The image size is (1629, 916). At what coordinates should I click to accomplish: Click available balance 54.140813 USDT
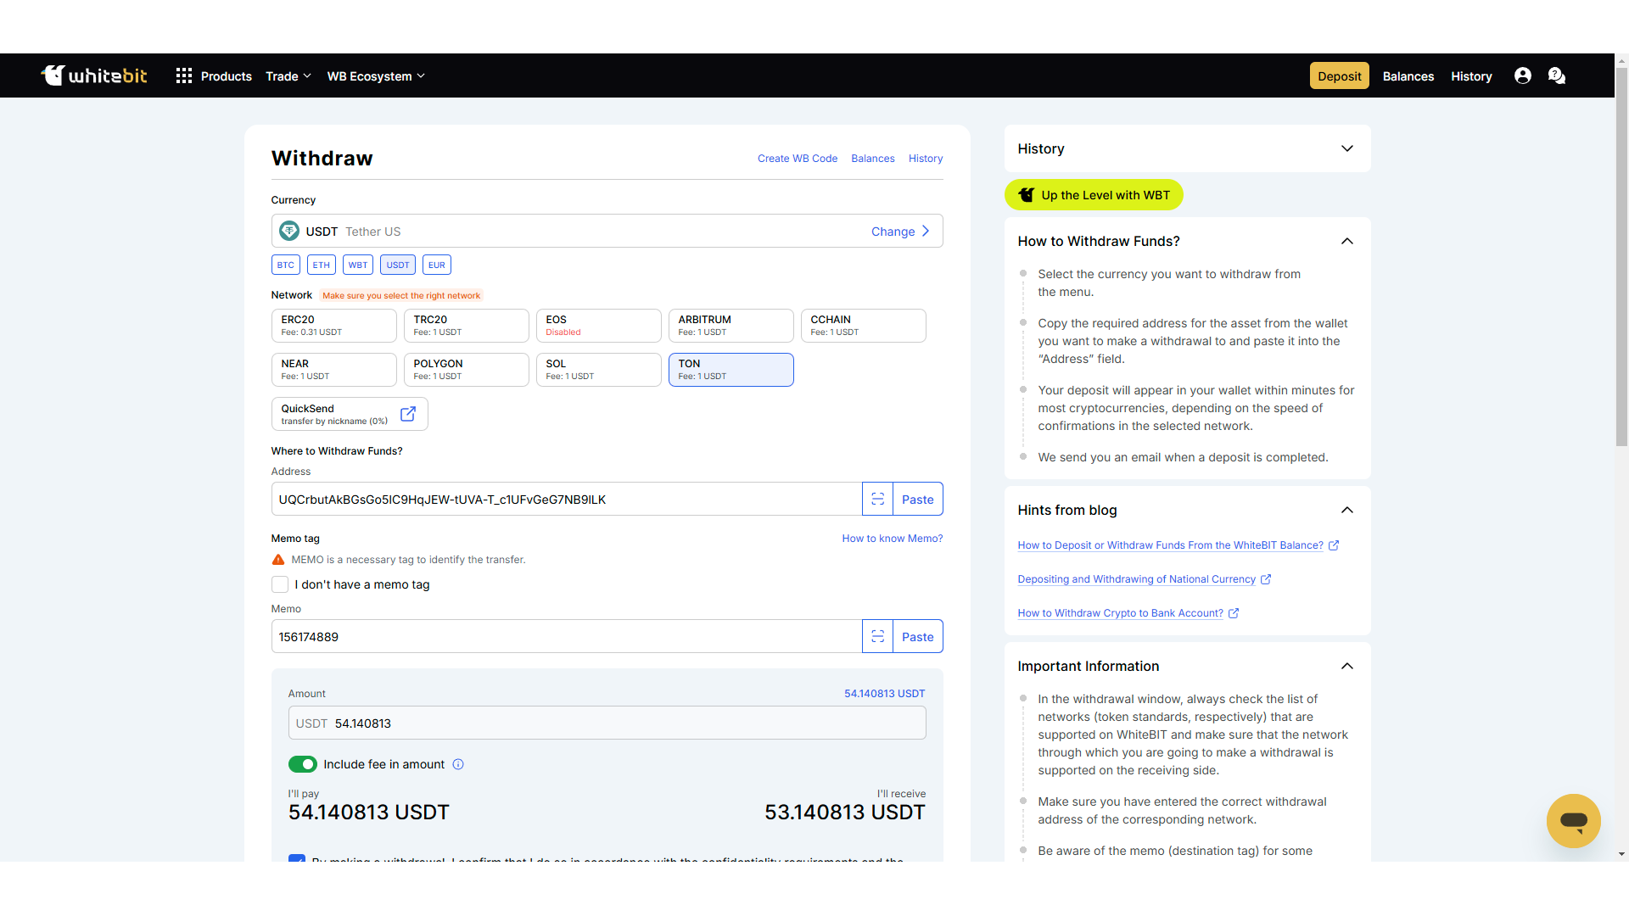pos(885,694)
